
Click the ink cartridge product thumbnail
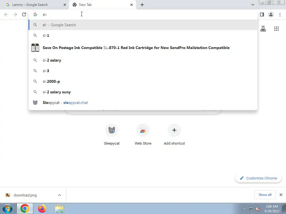pos(35,48)
